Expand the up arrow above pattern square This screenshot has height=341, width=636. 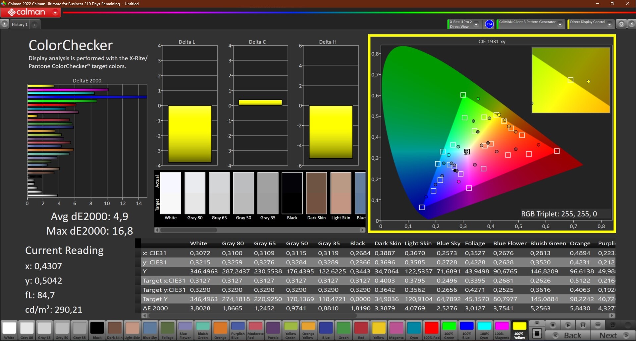point(537,323)
